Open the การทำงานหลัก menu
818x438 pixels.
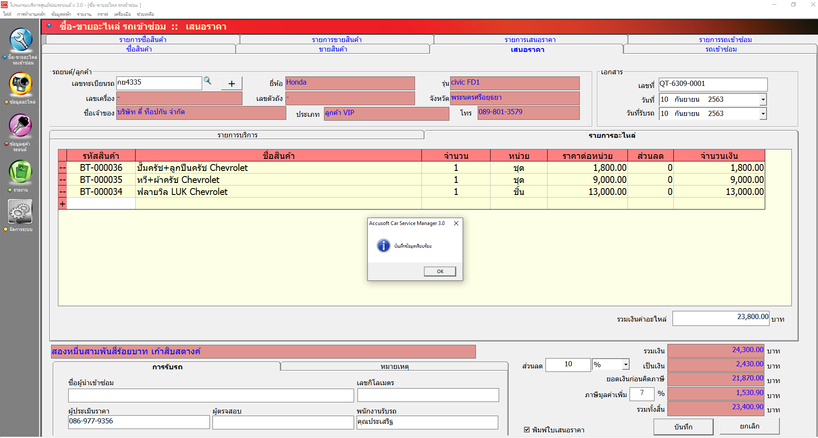pos(31,14)
